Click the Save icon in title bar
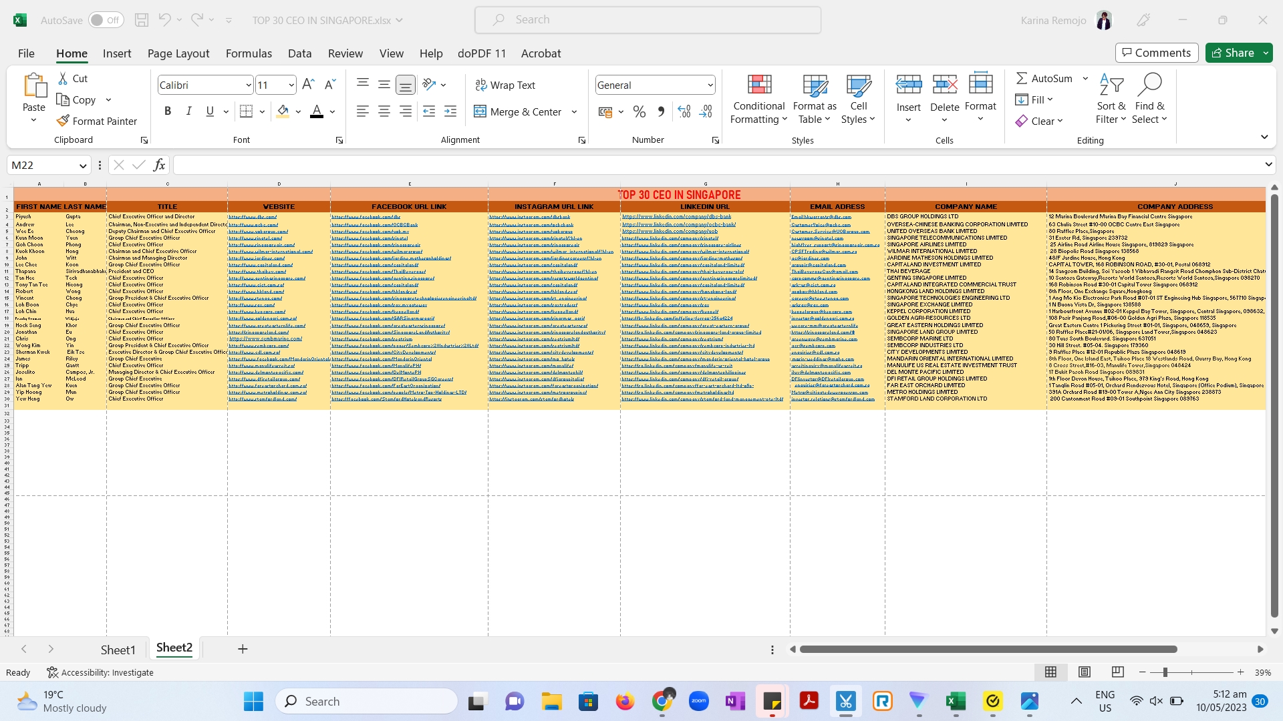 (142, 20)
